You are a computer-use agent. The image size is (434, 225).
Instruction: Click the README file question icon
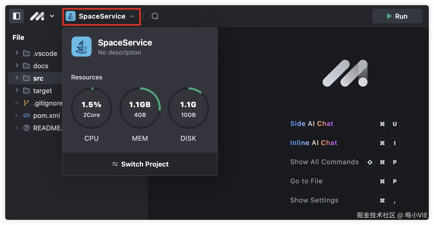coord(26,128)
